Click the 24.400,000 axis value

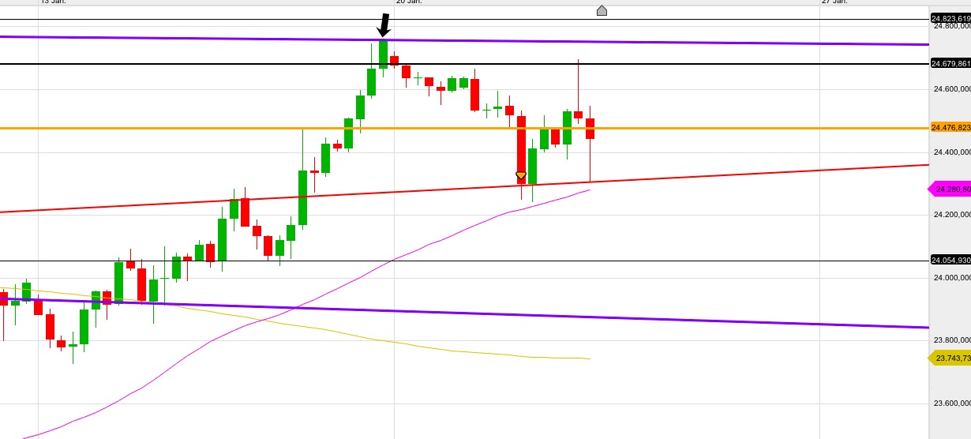point(952,152)
